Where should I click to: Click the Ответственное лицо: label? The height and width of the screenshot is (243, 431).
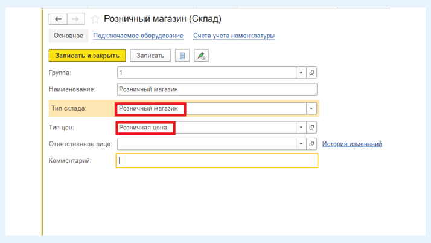click(x=80, y=144)
